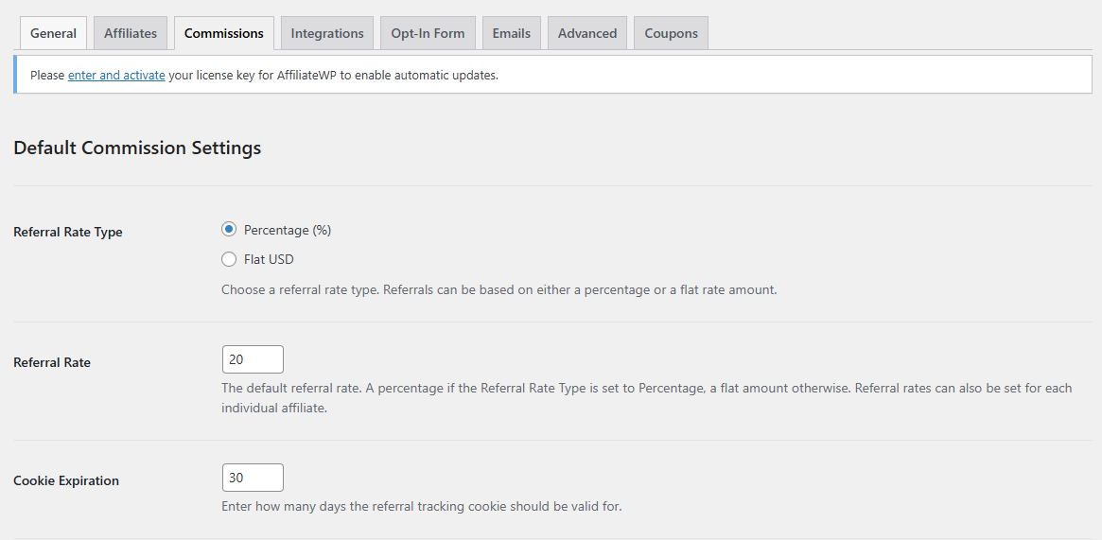The width and height of the screenshot is (1102, 540).
Task: Switch to the General tab
Action: (53, 33)
